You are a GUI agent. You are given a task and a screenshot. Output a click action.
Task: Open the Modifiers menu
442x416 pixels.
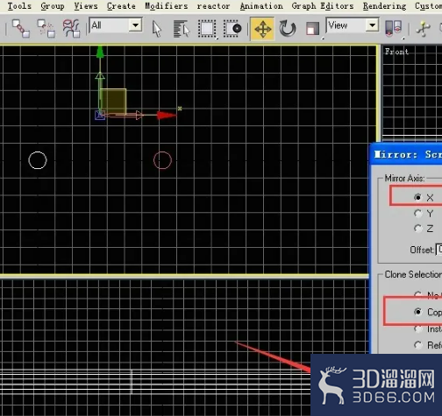[x=167, y=6]
